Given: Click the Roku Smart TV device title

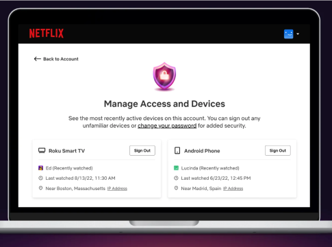Looking at the screenshot, I should click(x=66, y=151).
